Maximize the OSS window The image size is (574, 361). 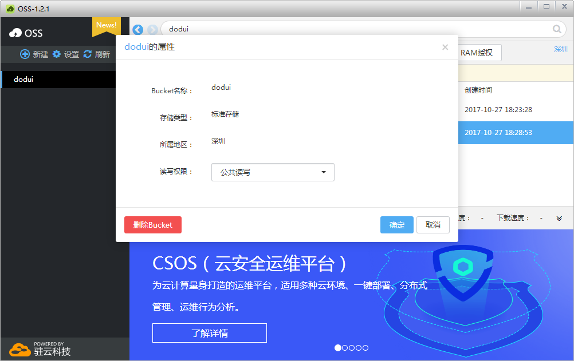547,7
